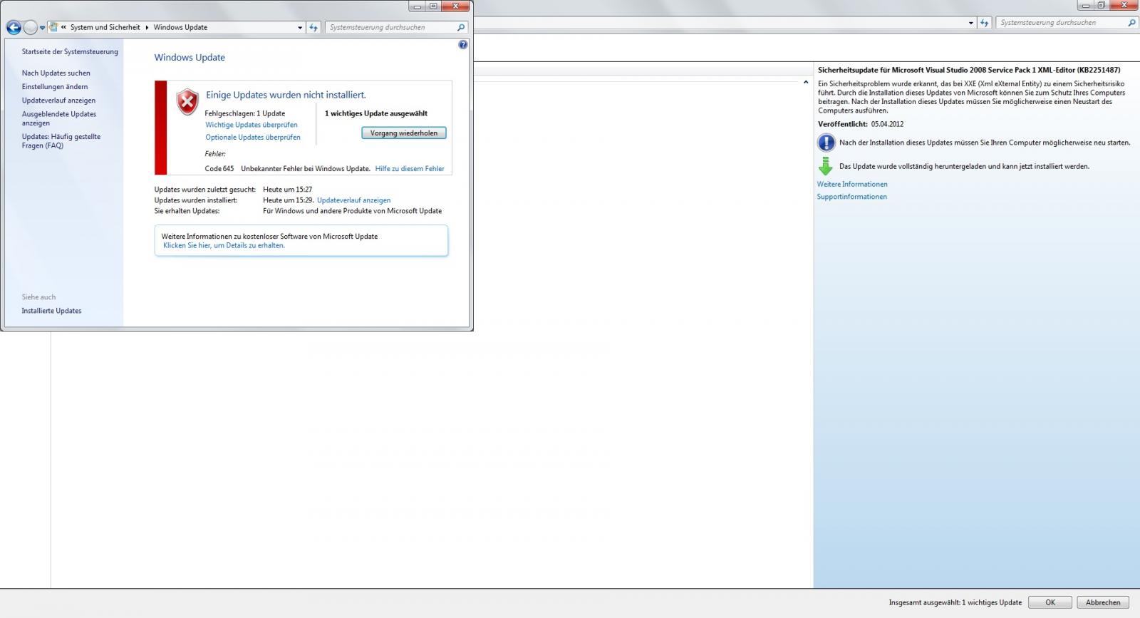Viewport: 1140px width, 618px height.
Task: Open Ausgeblendete Updates anzeigen
Action: pyautogui.click(x=58, y=118)
